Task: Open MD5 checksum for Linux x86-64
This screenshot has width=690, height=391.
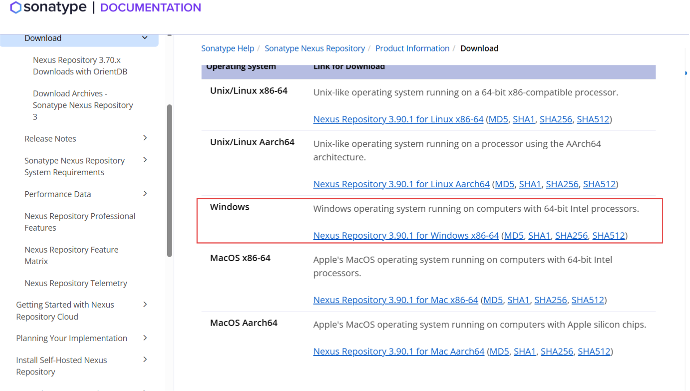Action: (x=498, y=120)
